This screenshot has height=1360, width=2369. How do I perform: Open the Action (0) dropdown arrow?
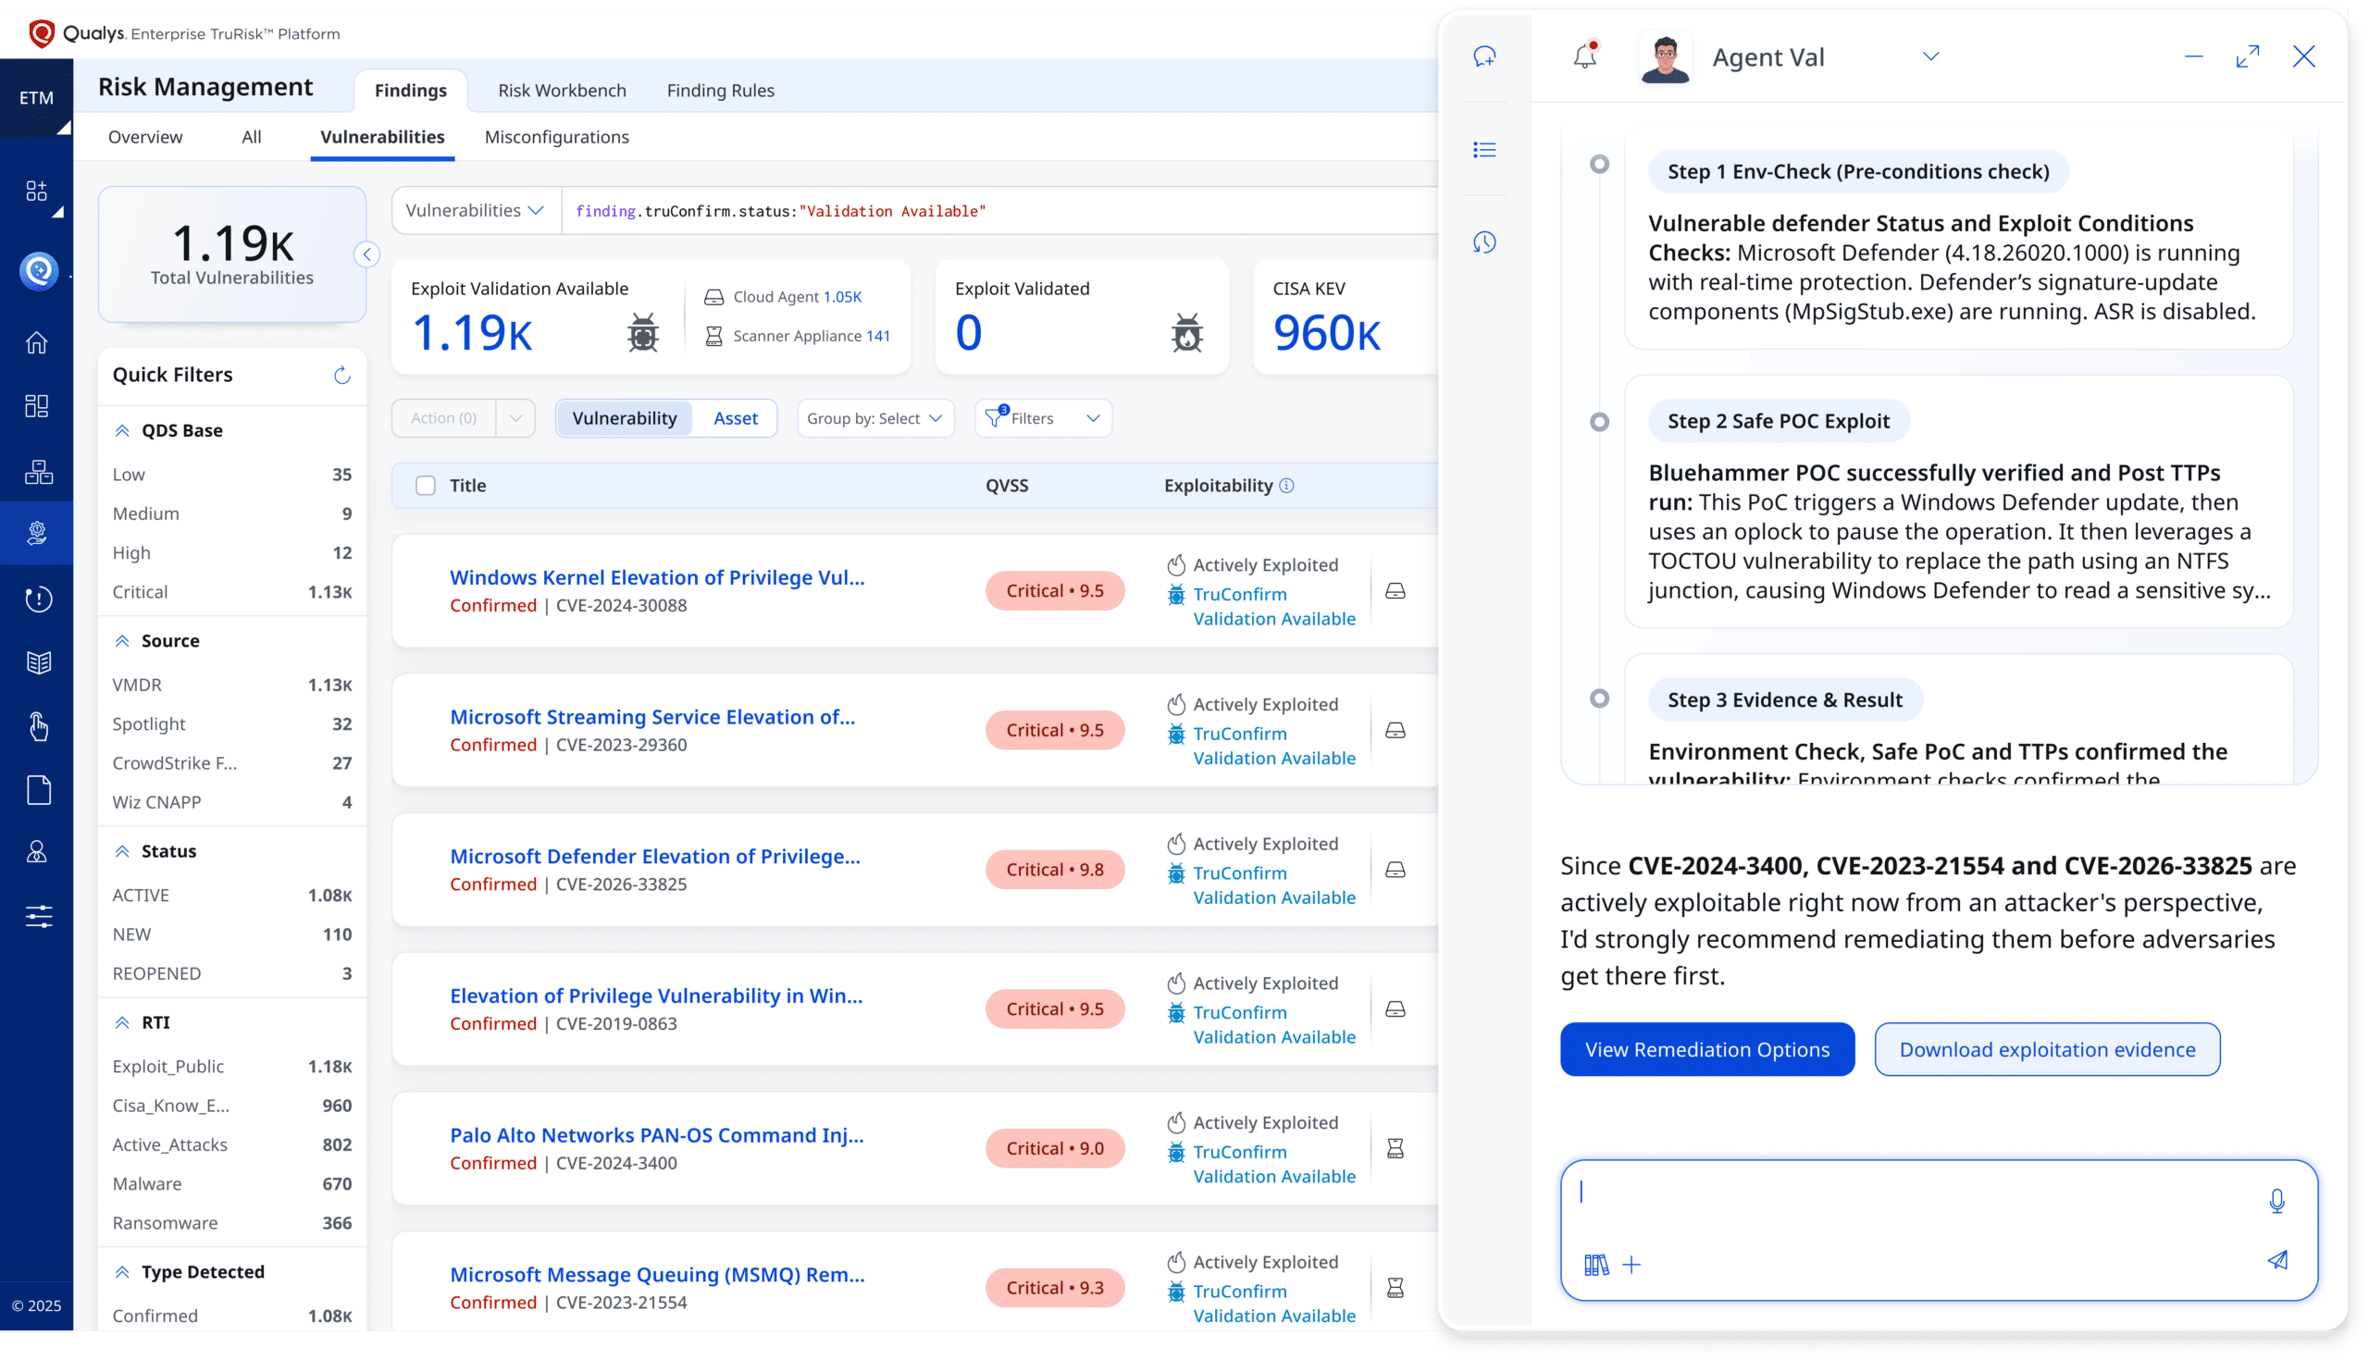point(515,418)
